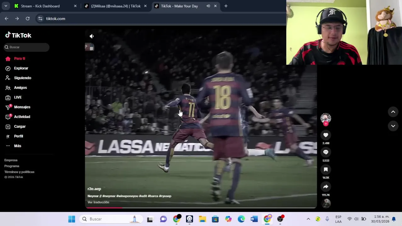
Task: Click the #wineponeyou hashtag
Action: [x=127, y=196]
